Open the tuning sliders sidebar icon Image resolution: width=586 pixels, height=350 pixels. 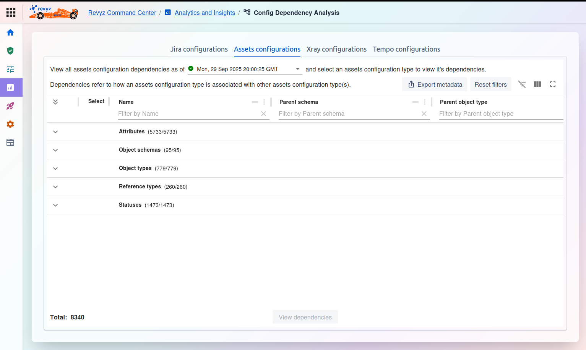pos(10,69)
